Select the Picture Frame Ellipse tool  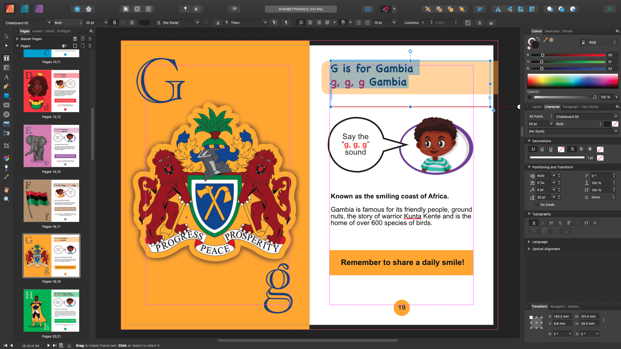(x=6, y=114)
